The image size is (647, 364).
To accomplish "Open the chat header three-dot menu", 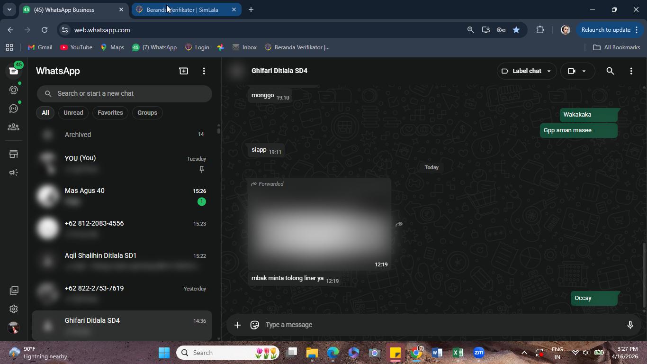I will [x=631, y=71].
